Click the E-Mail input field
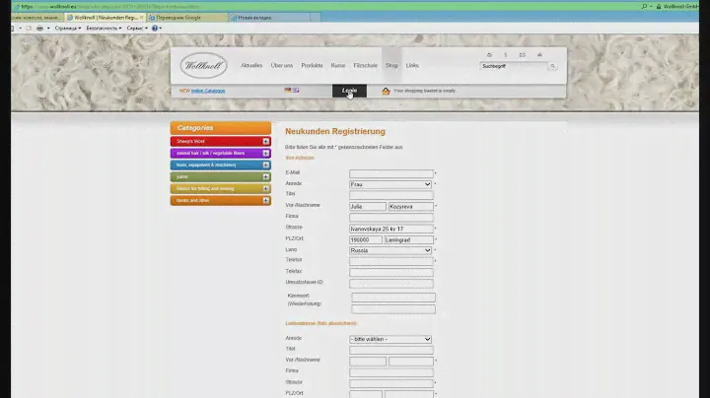Screen dimensions: 710x398 [x=390, y=173]
